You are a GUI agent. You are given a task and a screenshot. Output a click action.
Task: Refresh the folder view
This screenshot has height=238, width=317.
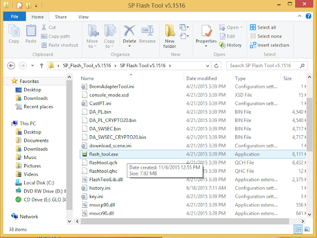pyautogui.click(x=216, y=66)
